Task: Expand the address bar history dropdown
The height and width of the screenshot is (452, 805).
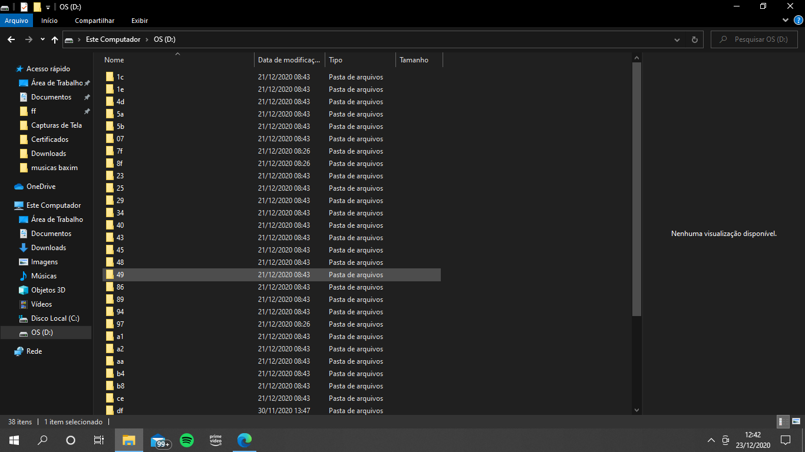Action: point(677,39)
